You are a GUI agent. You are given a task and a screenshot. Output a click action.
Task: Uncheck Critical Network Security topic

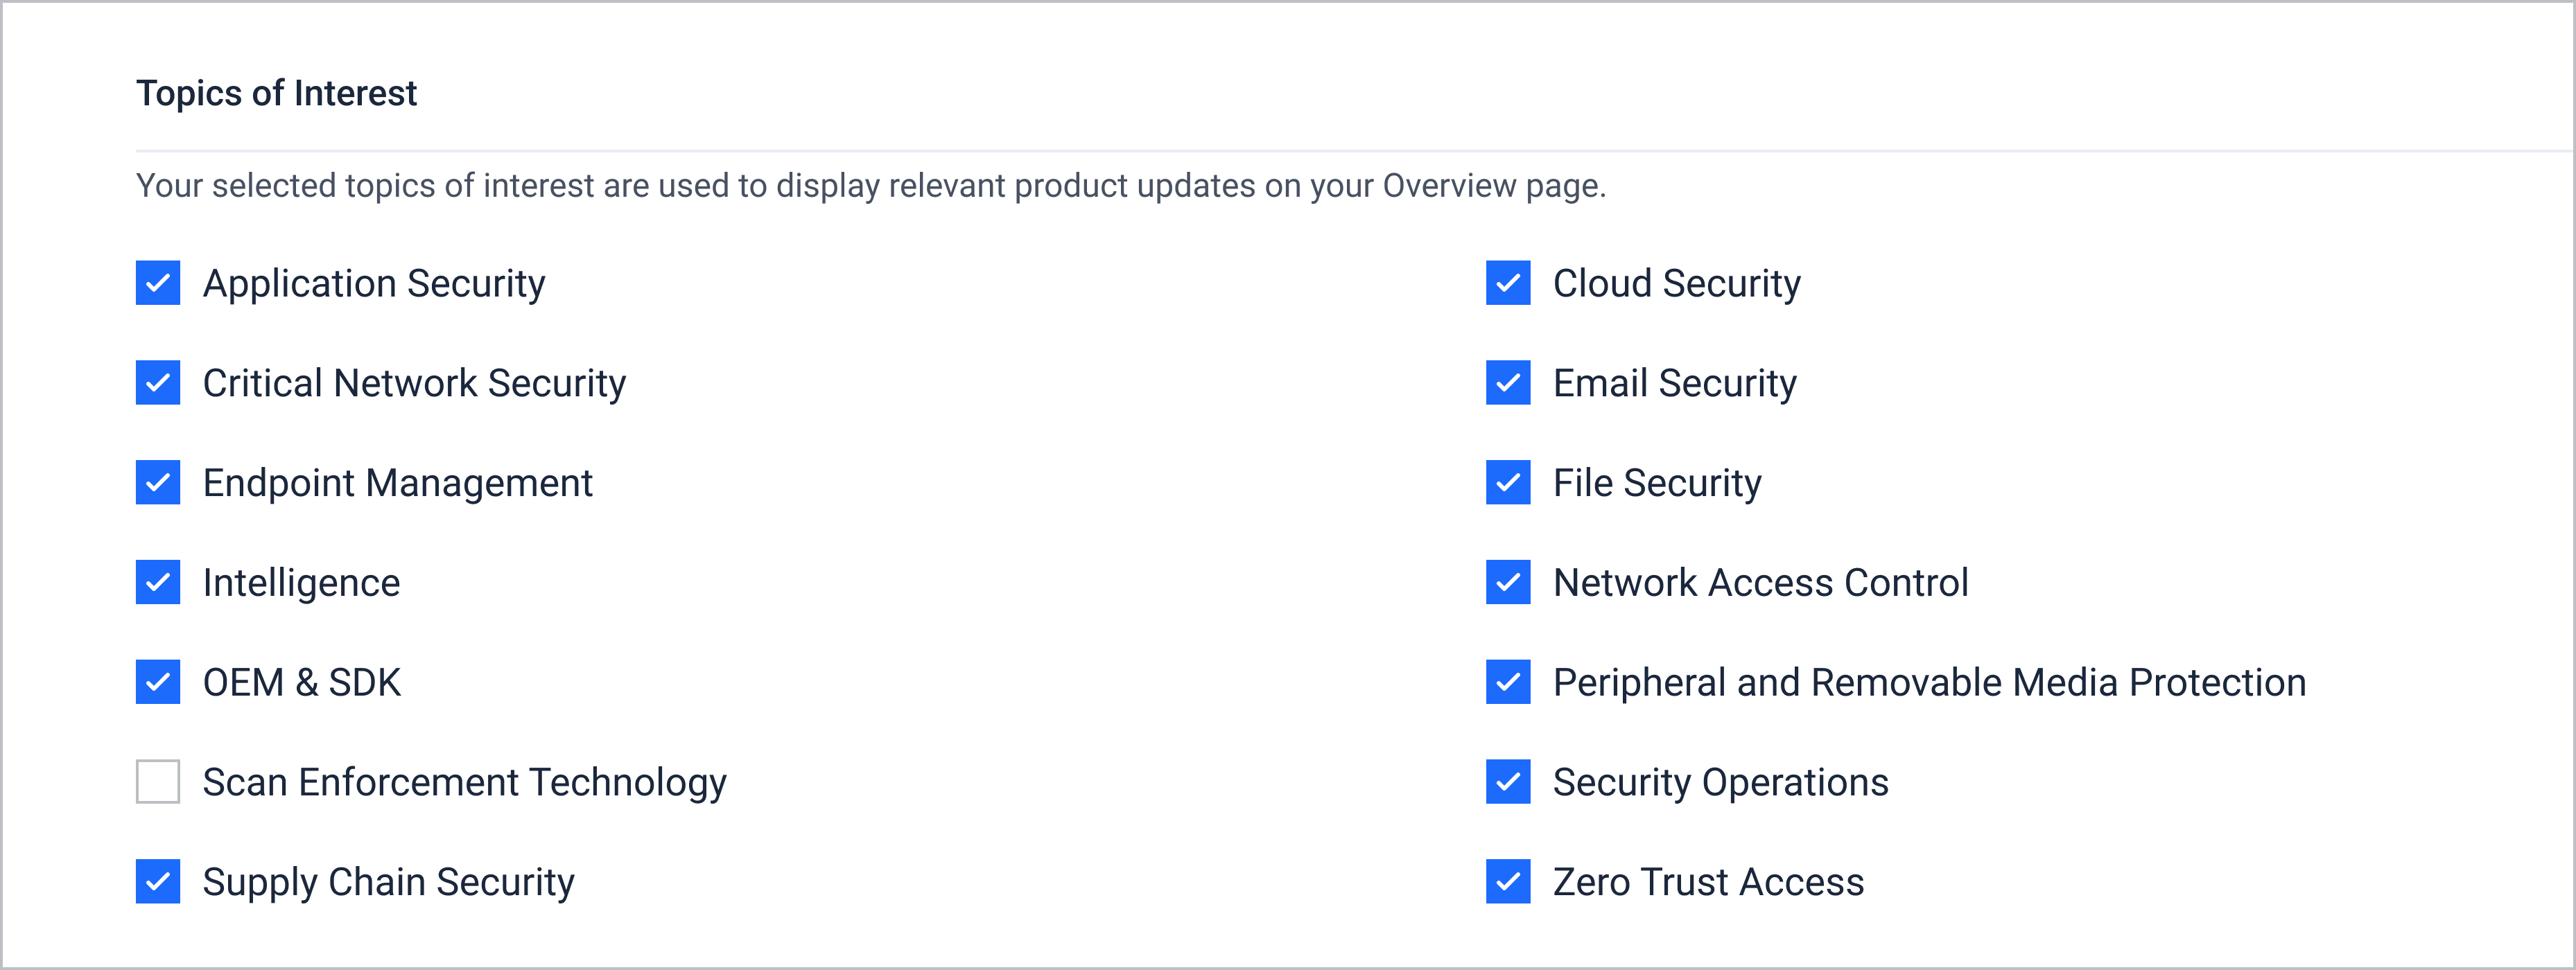158,382
